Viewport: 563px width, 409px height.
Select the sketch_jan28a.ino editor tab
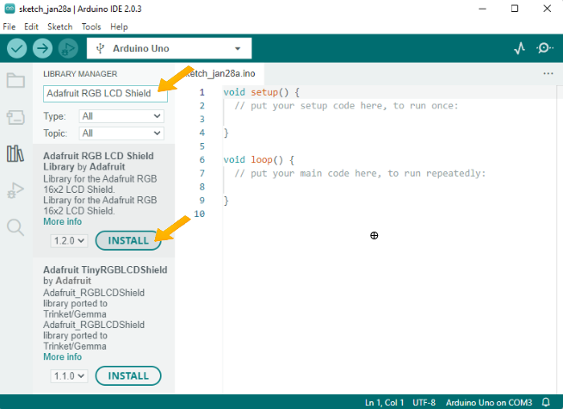(220, 74)
